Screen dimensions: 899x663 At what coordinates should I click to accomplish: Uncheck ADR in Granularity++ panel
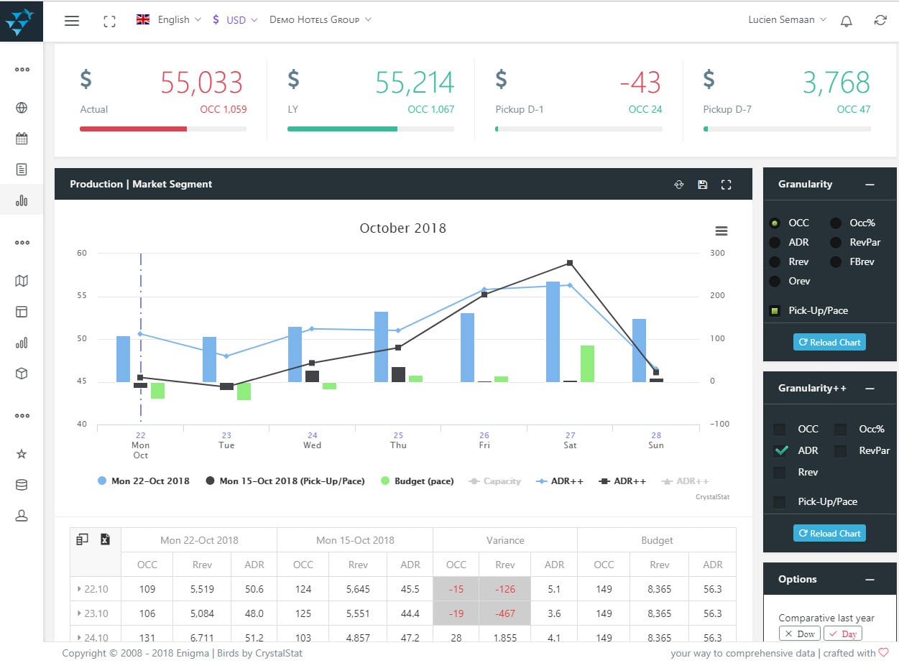[x=781, y=451]
